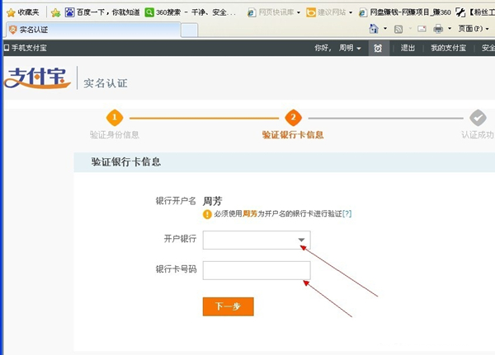Click the add-to-favorites star icon

tap(55, 12)
